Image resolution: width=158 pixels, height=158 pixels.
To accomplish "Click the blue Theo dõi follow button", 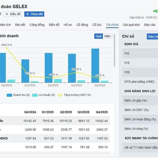I will coord(34,14).
